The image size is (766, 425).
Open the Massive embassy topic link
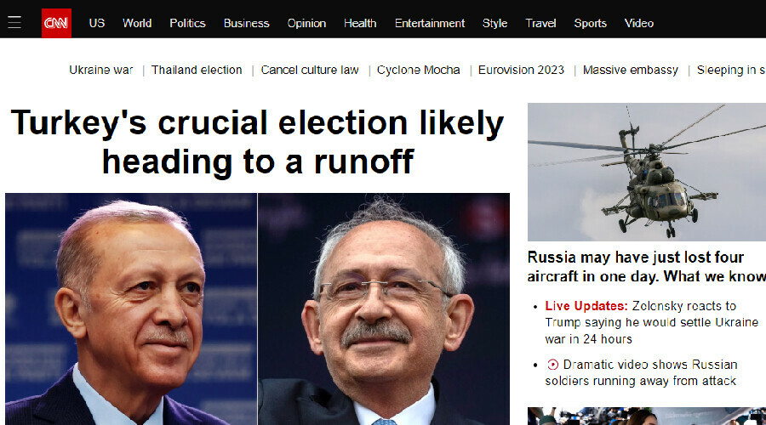coord(630,70)
